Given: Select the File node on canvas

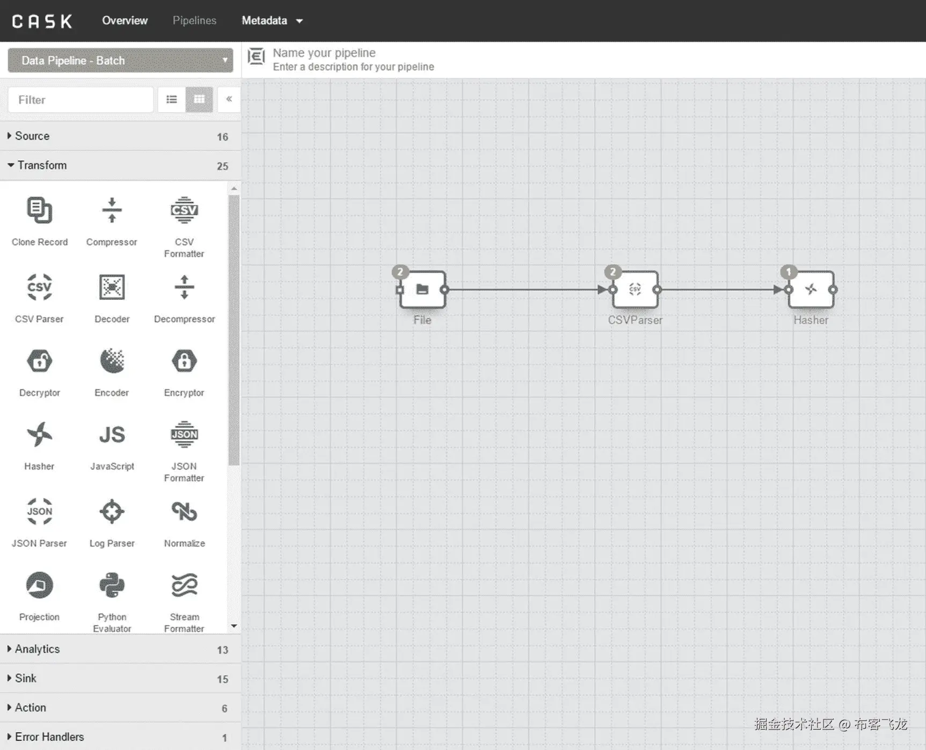Looking at the screenshot, I should tap(422, 290).
